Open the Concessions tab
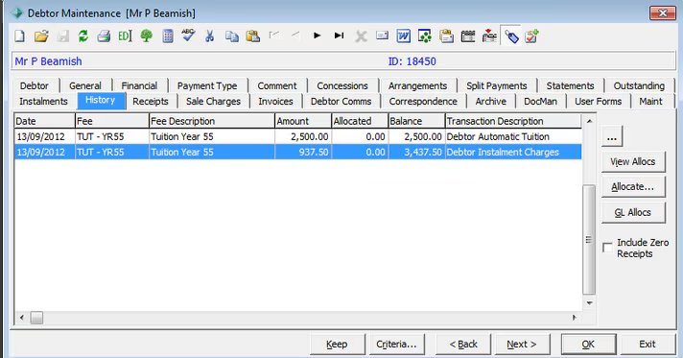 (342, 85)
